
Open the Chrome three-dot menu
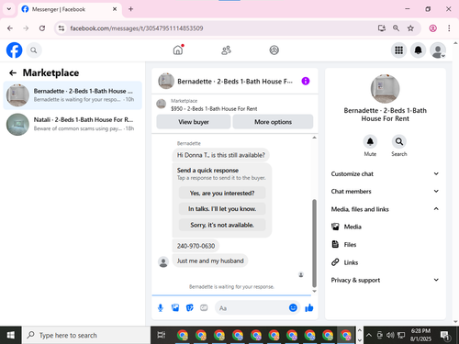point(449,28)
